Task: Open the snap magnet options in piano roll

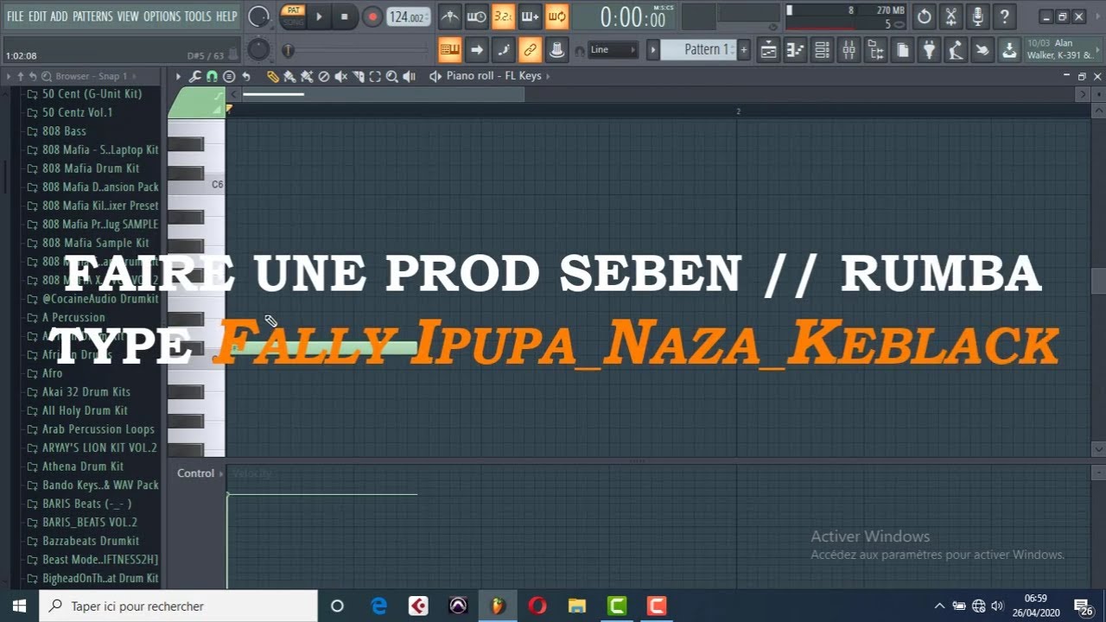Action: (212, 76)
